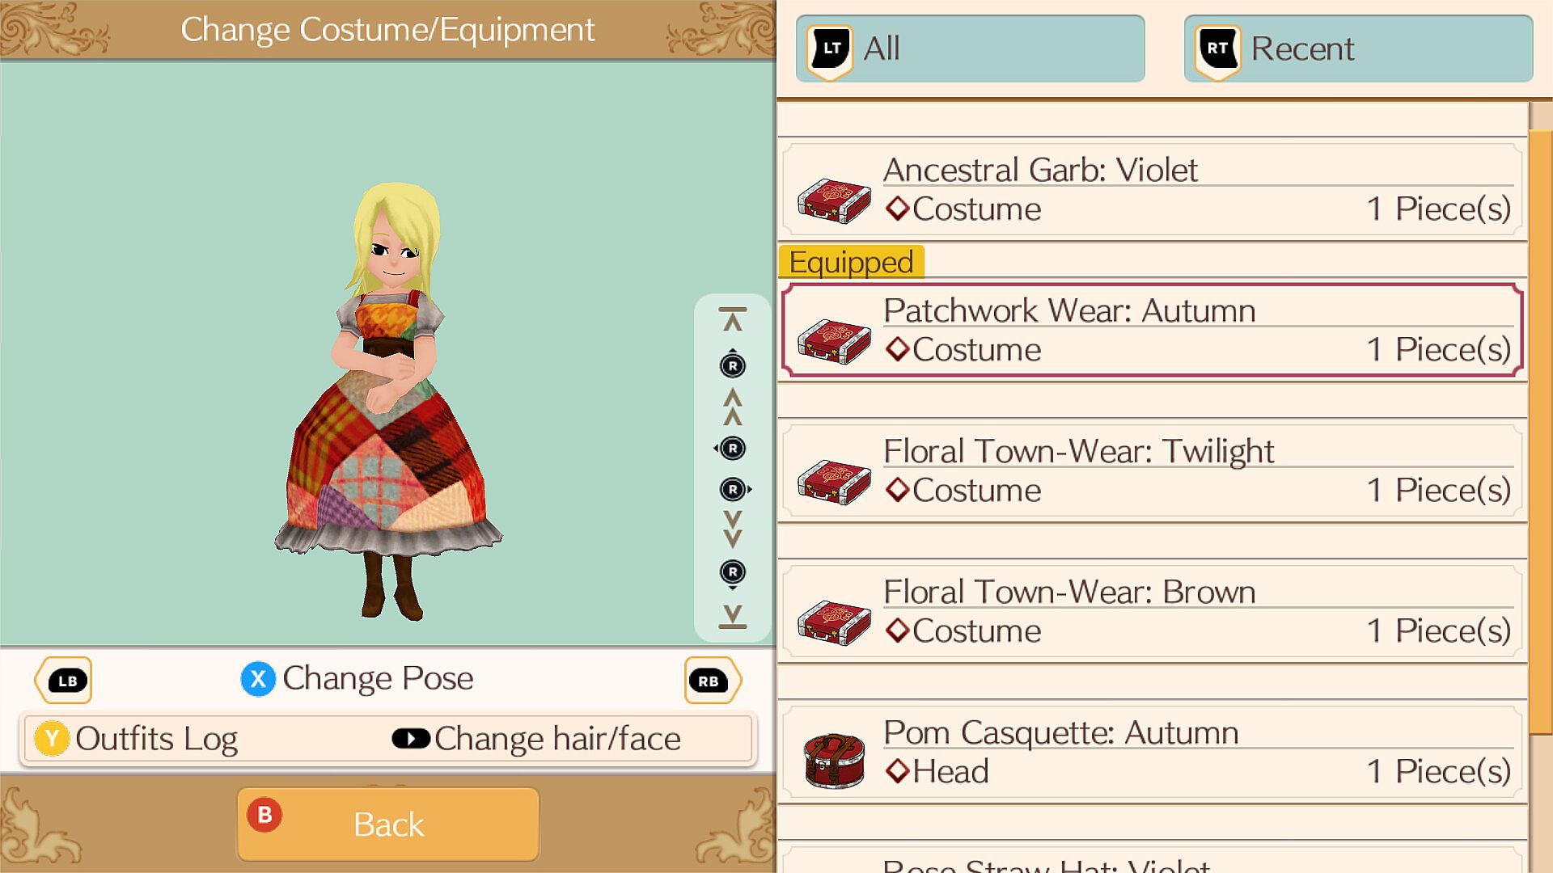
Task: Click the double down-arrow scroll icon
Action: click(733, 529)
